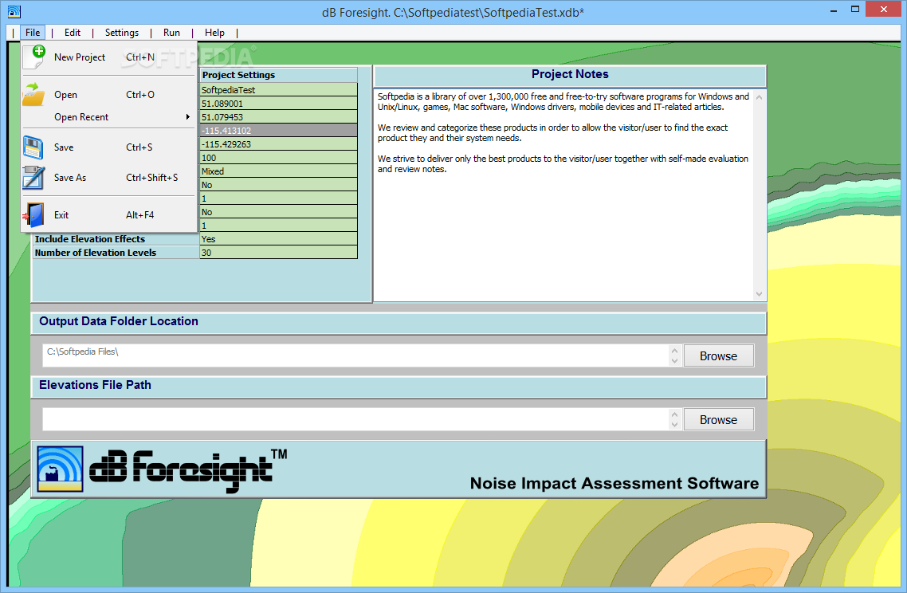Click the down arrow beside output folder field
The image size is (907, 593).
[x=674, y=361]
